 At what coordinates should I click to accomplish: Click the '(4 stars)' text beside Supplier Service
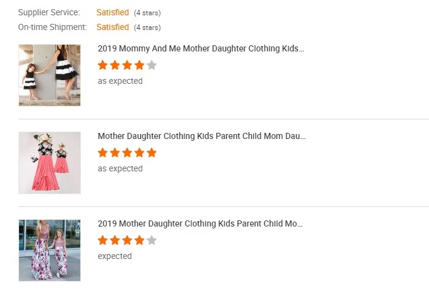(x=147, y=13)
